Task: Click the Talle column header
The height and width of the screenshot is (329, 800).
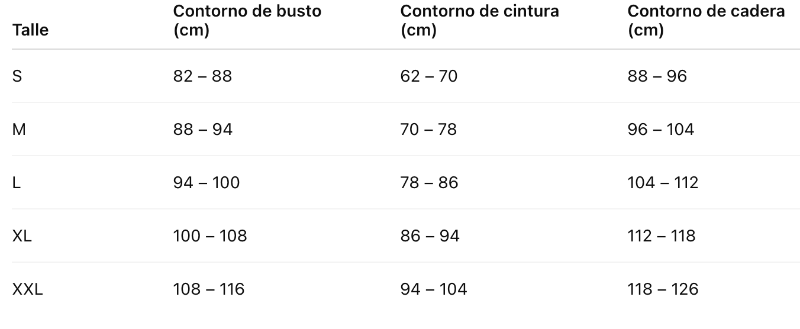Action: click(30, 30)
